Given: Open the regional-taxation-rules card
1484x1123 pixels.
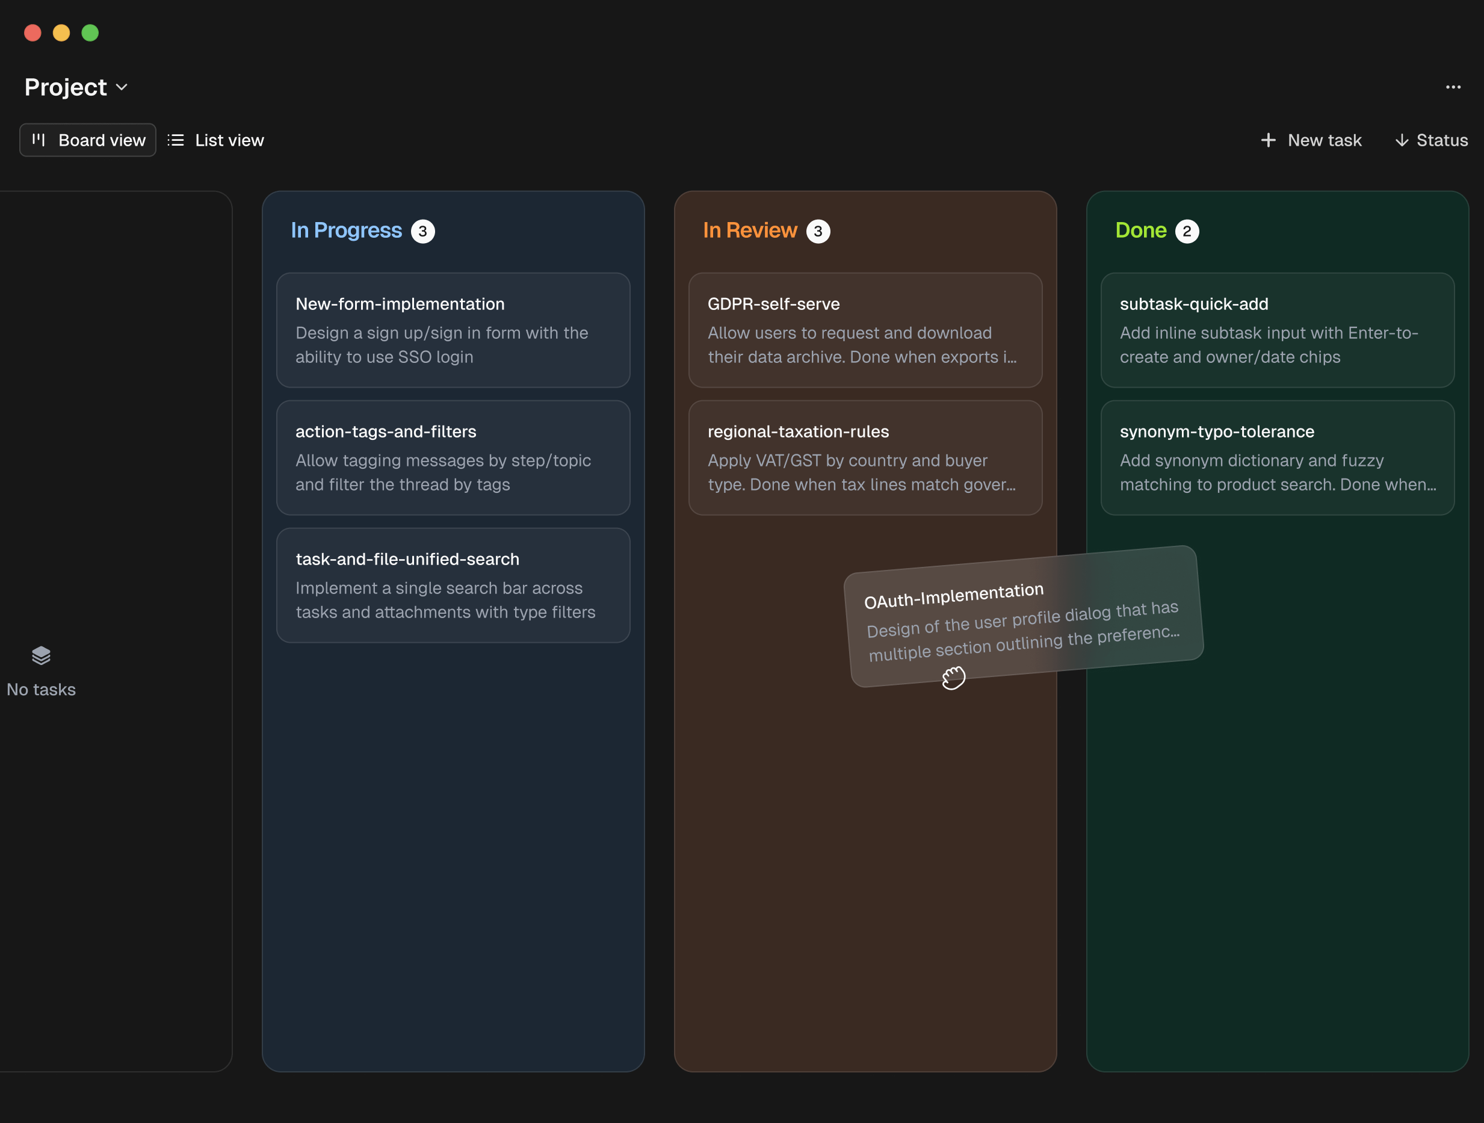Looking at the screenshot, I should coord(865,457).
